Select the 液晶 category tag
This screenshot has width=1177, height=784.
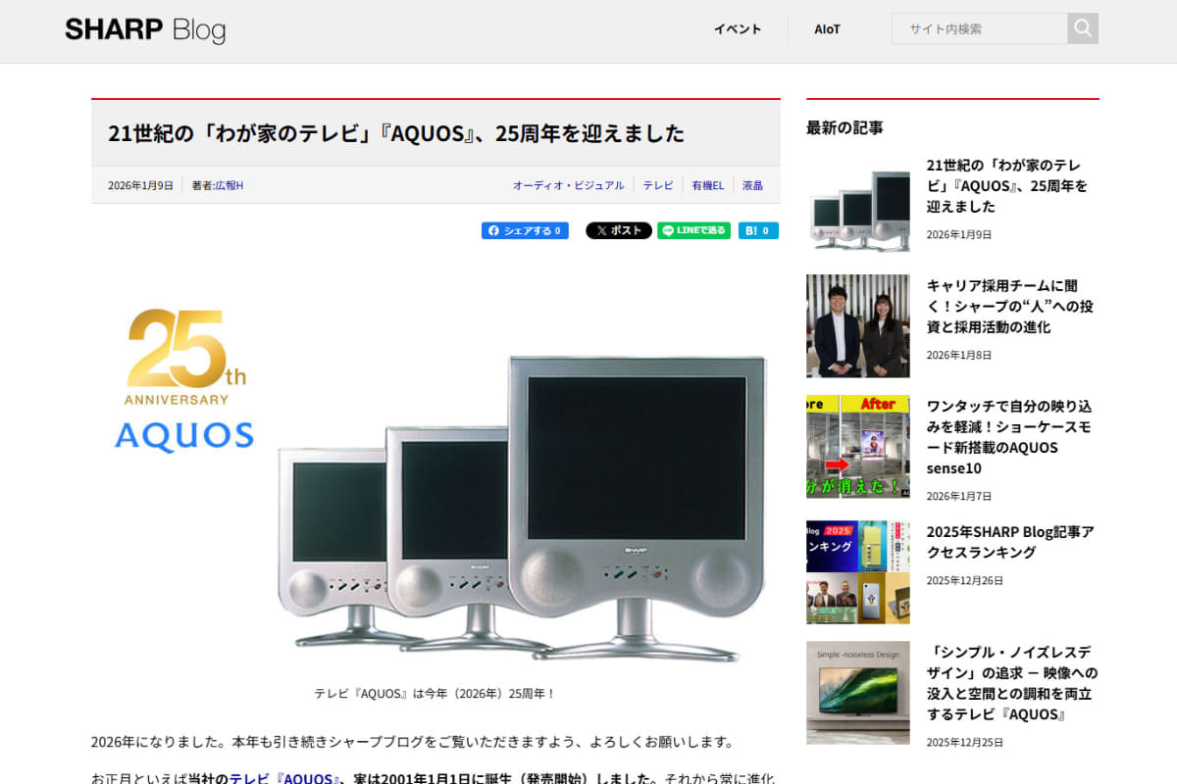pyautogui.click(x=751, y=184)
